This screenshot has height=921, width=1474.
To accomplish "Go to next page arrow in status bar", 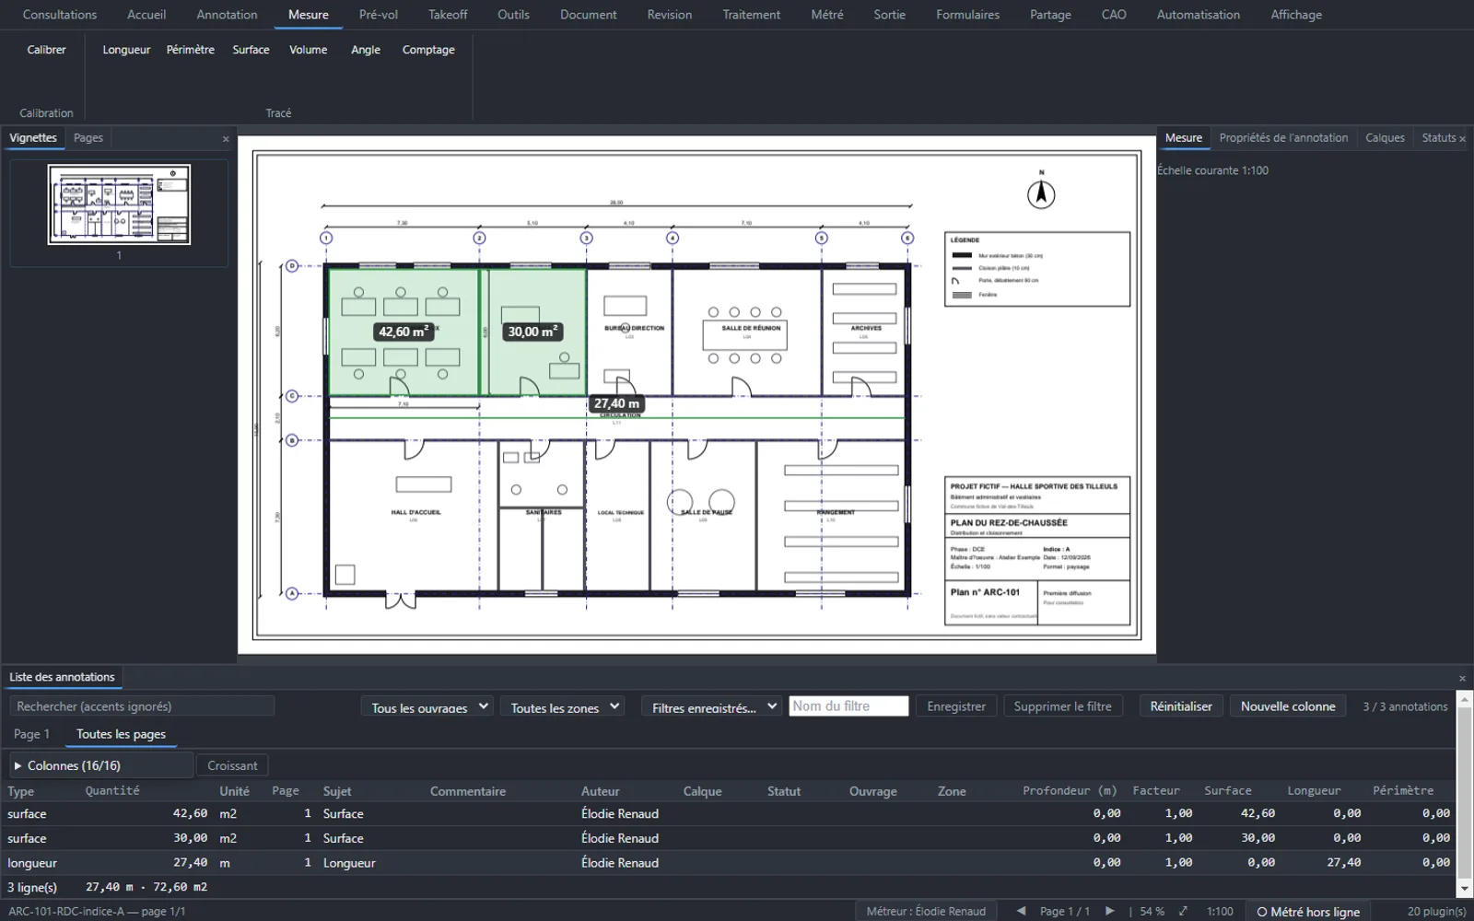I will click(x=1109, y=911).
